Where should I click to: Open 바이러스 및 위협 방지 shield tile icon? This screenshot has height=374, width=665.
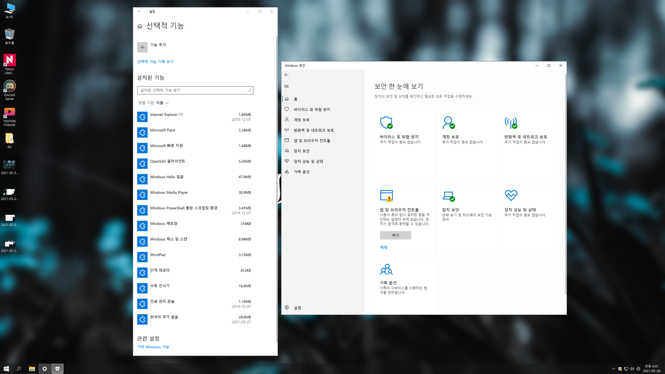point(386,122)
